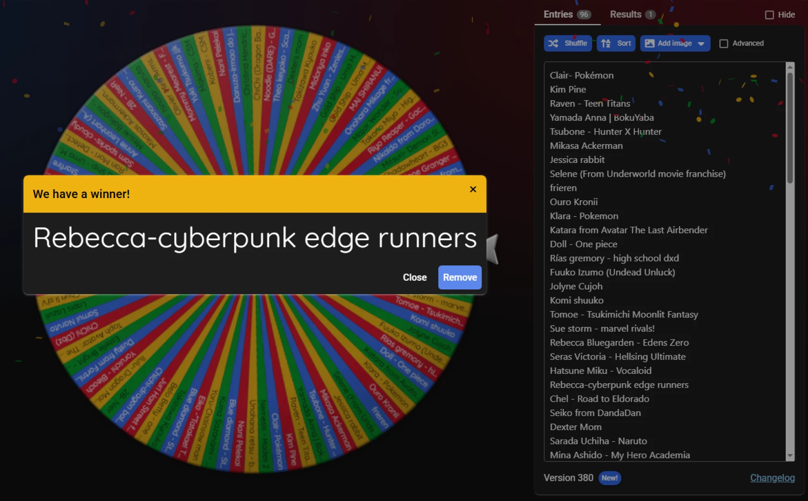Click the 'Chel - Road to Eldorado' entry
The width and height of the screenshot is (808, 501).
click(599, 399)
